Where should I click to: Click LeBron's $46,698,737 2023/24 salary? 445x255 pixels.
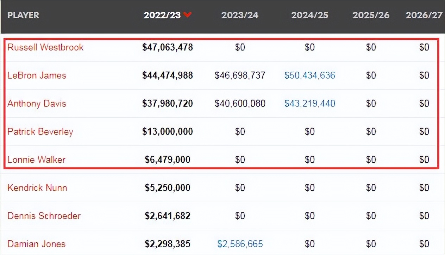point(240,76)
